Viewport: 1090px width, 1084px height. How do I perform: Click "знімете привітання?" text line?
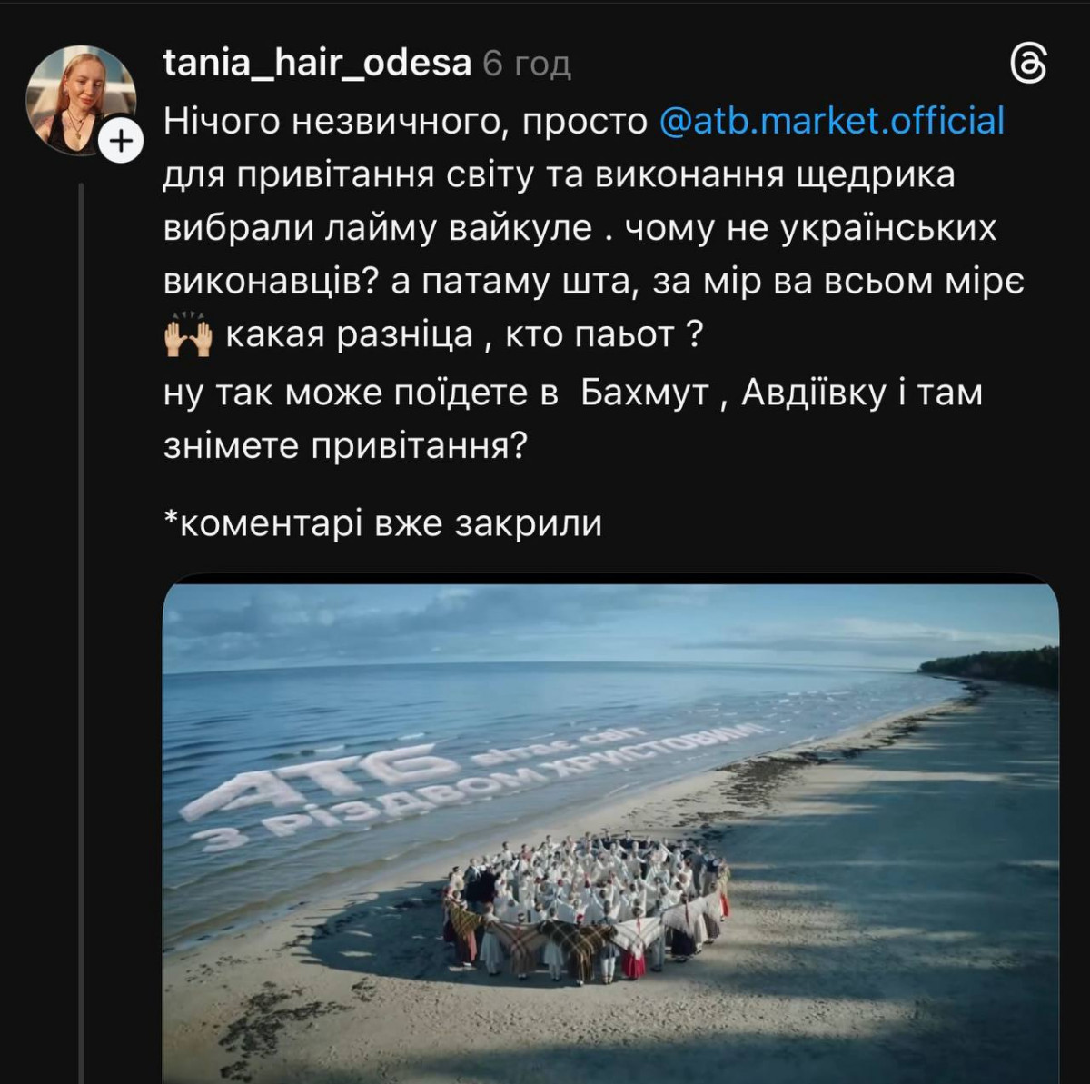(345, 446)
